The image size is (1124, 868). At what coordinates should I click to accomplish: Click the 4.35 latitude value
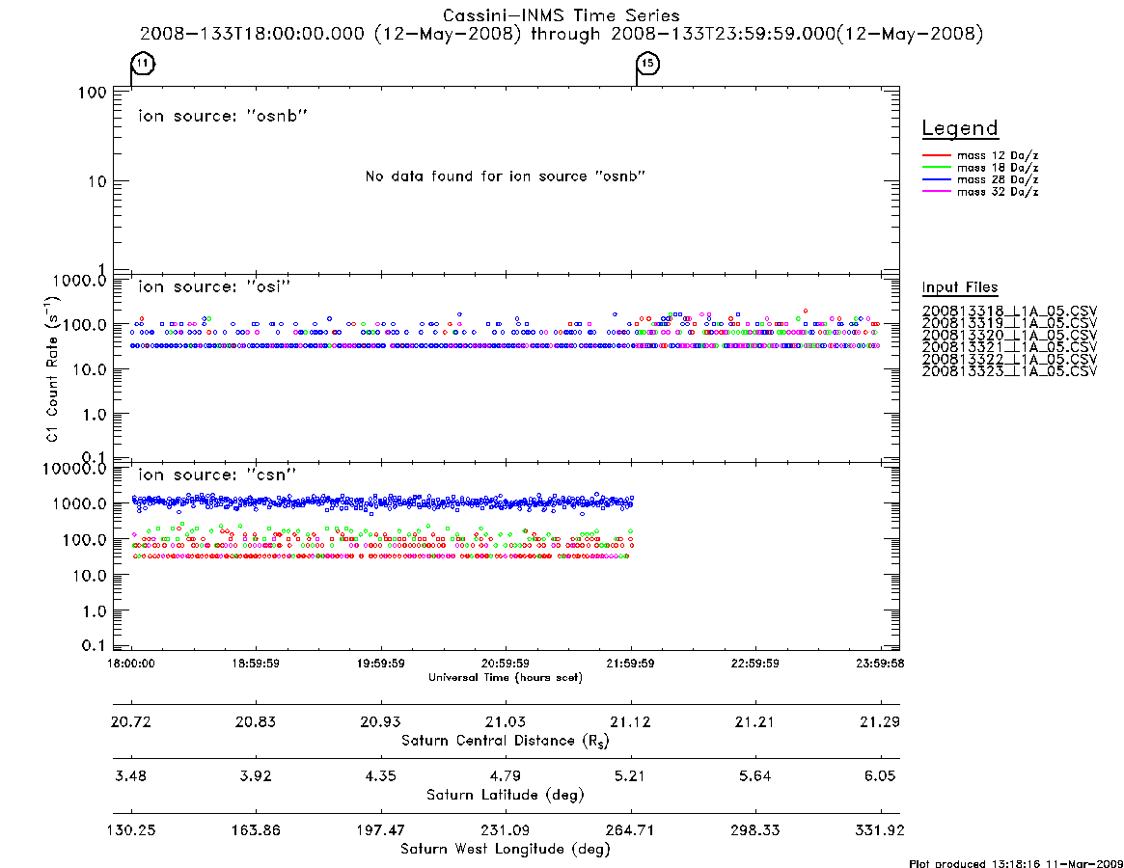pyautogui.click(x=381, y=776)
